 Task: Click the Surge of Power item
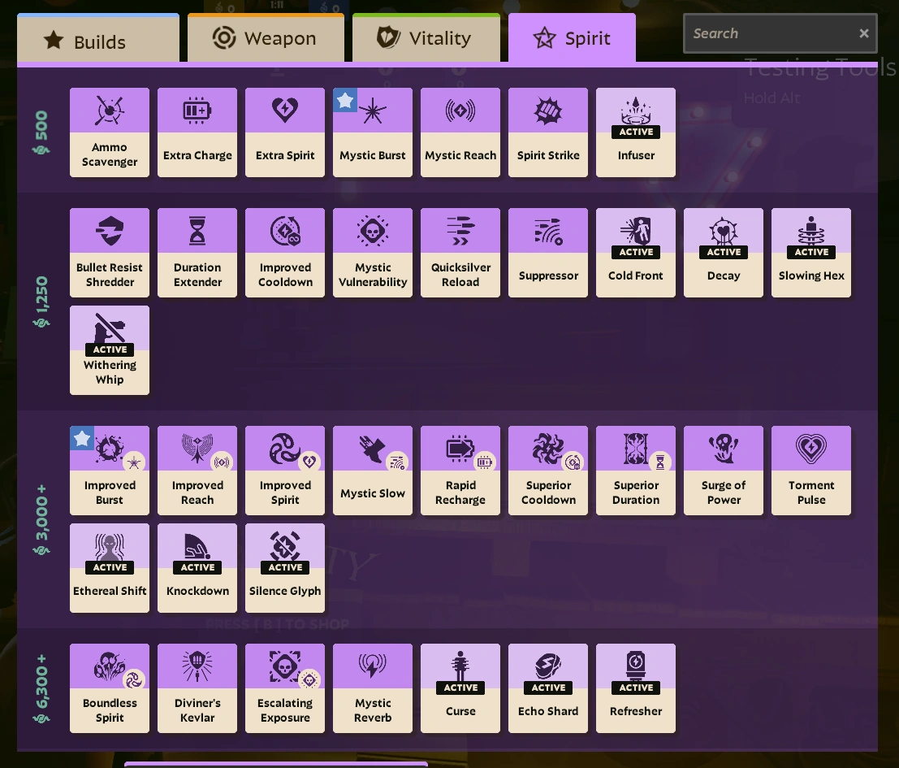coord(724,471)
